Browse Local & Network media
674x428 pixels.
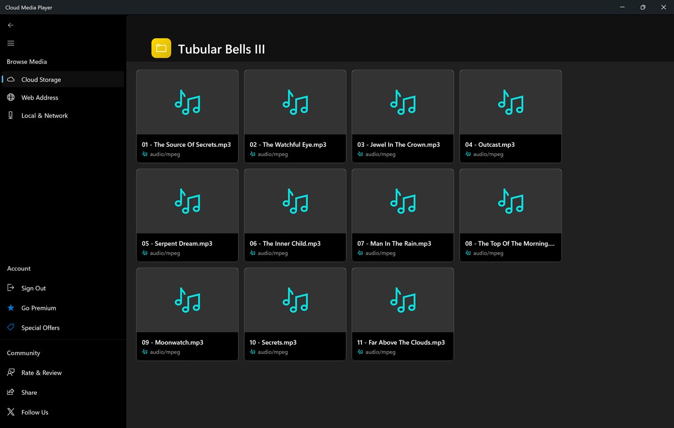pyautogui.click(x=44, y=115)
